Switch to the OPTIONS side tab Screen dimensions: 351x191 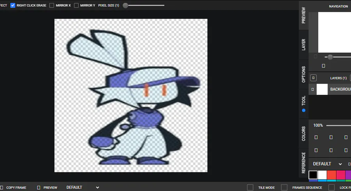[x=303, y=74]
